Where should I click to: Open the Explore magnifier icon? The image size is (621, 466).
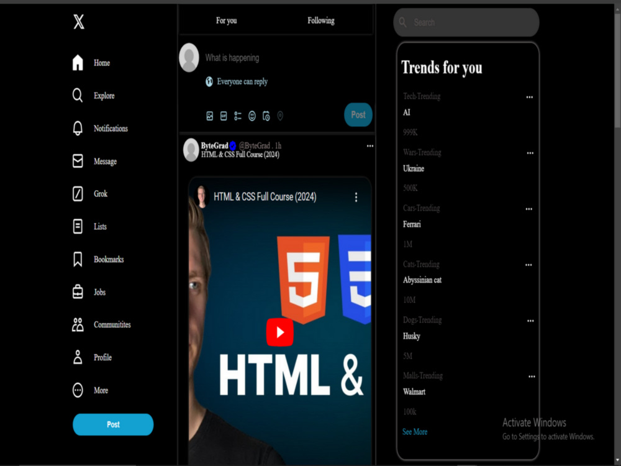(78, 96)
